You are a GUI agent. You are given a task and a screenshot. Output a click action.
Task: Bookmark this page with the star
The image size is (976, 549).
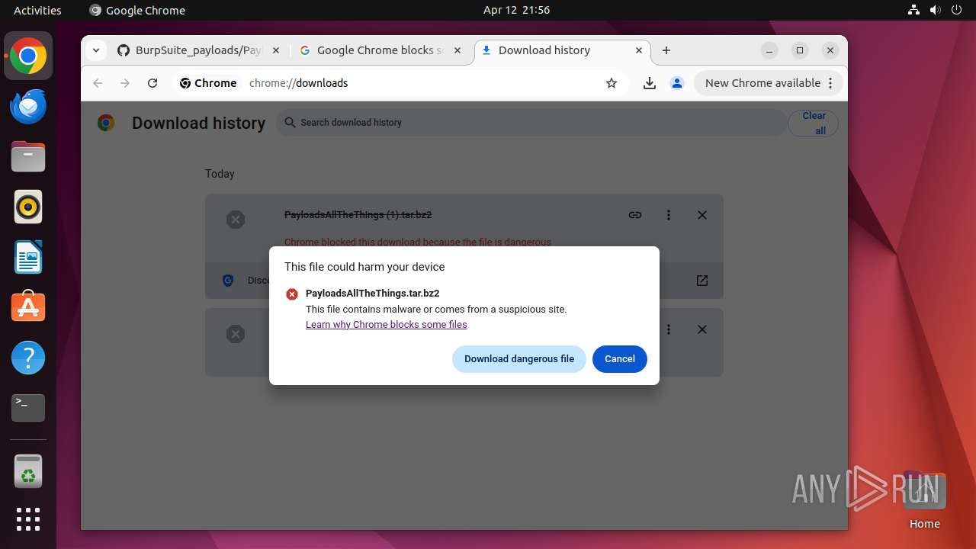tap(612, 83)
